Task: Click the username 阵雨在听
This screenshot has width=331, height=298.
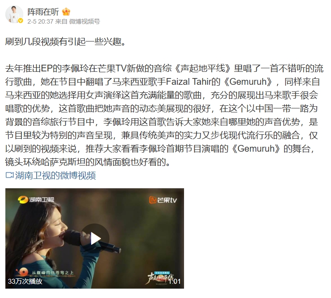Action: coord(43,12)
